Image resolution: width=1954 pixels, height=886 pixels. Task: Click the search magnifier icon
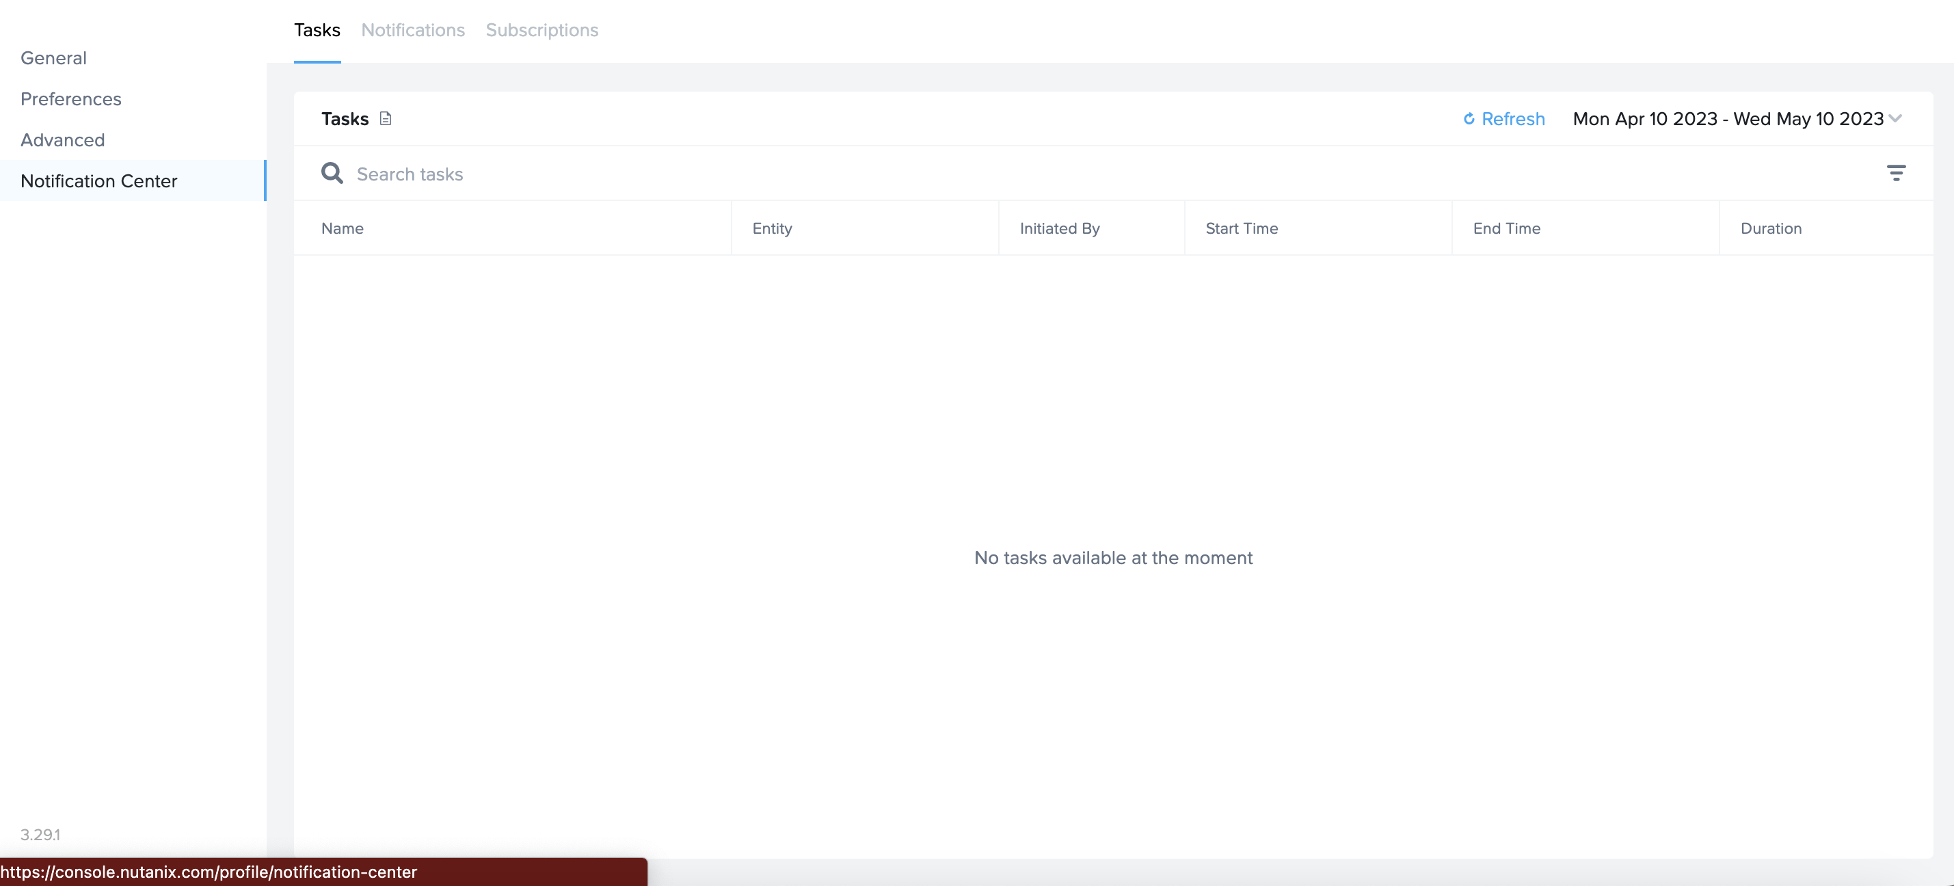point(332,174)
